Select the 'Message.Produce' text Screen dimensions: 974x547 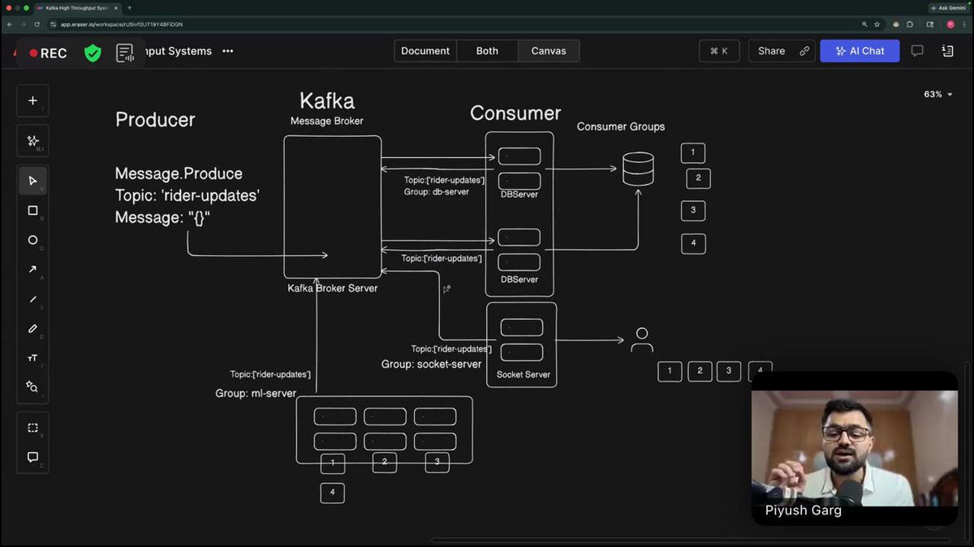(179, 173)
